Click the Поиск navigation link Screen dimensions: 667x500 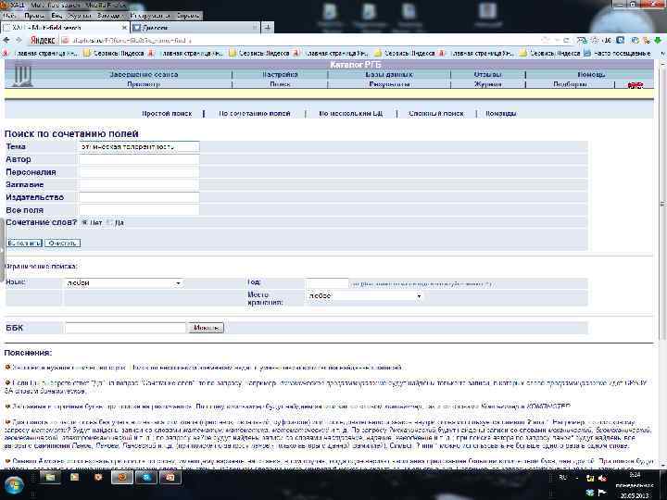[x=280, y=84]
